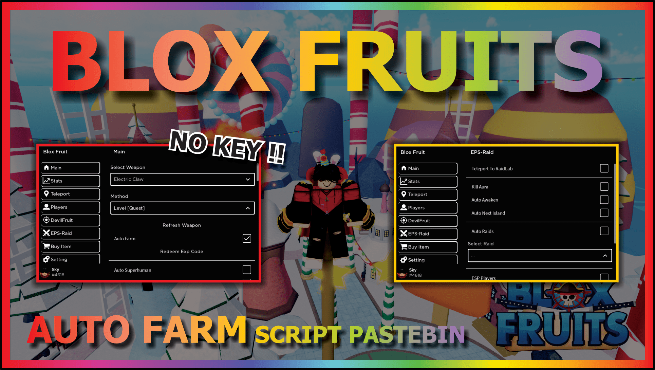Expand the Select Weapon dropdown
This screenshot has width=655, height=370.
(246, 179)
